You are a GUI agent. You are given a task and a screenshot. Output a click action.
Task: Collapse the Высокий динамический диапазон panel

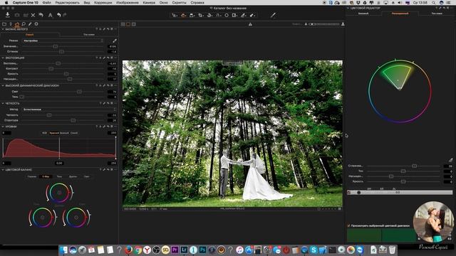[3, 85]
